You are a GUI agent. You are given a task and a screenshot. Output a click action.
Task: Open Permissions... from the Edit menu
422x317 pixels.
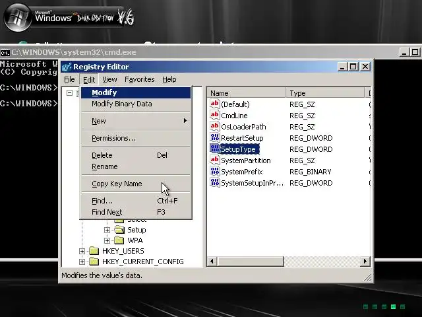136,138
